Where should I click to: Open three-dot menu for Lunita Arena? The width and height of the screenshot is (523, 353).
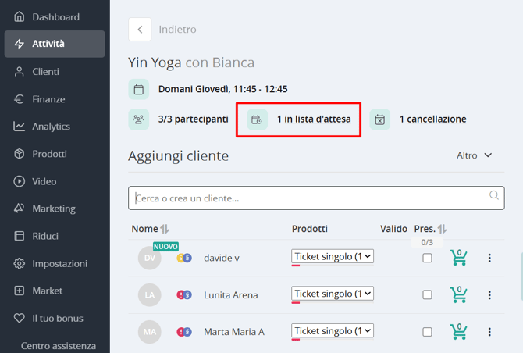tap(489, 295)
